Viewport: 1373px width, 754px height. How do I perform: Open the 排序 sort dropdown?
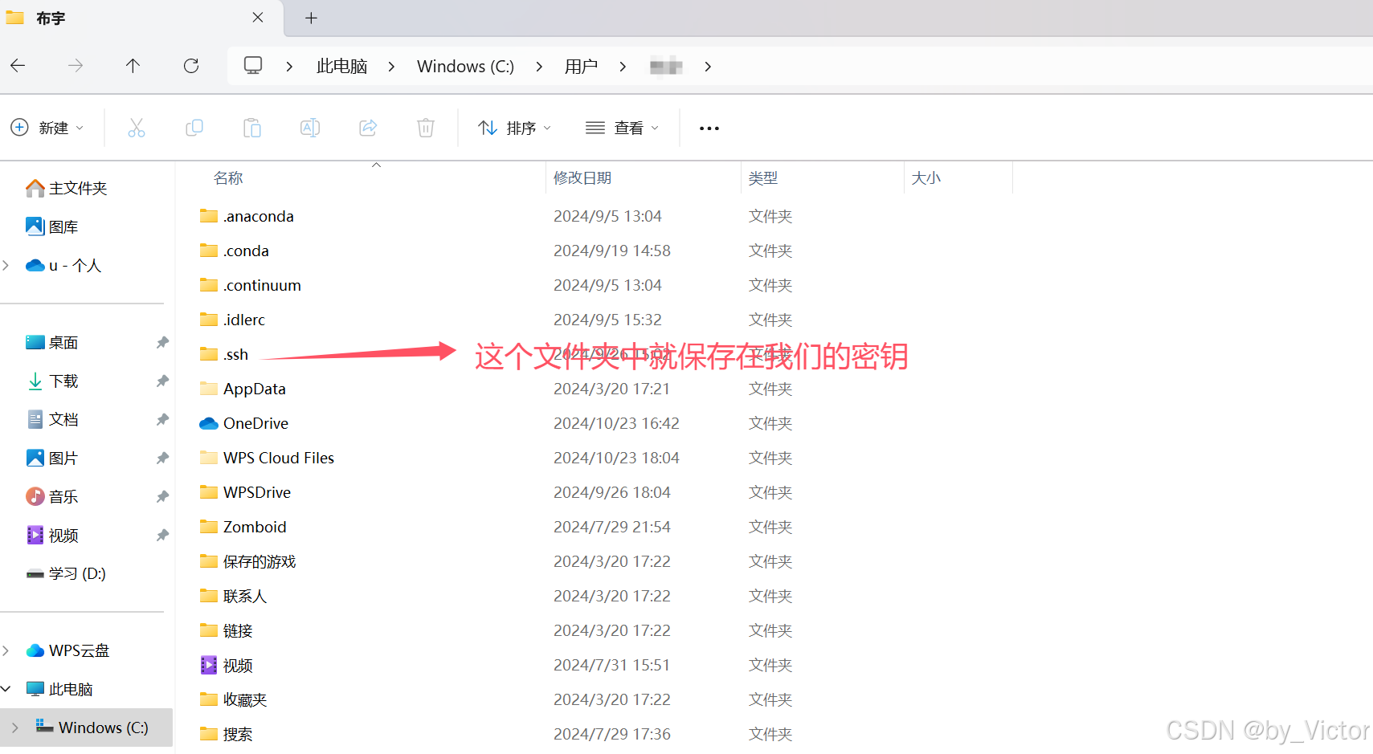[x=514, y=128]
